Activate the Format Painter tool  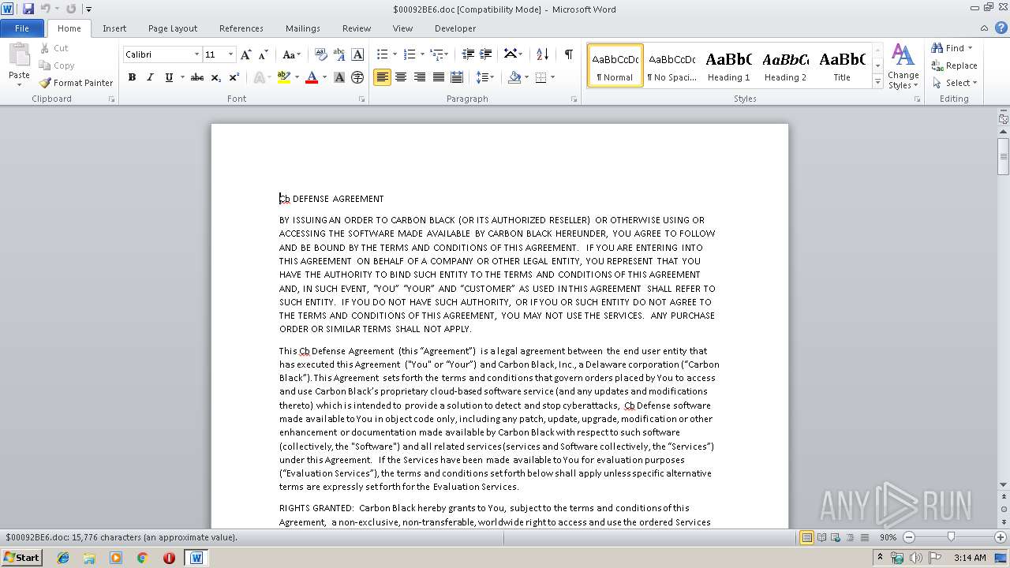(x=76, y=83)
